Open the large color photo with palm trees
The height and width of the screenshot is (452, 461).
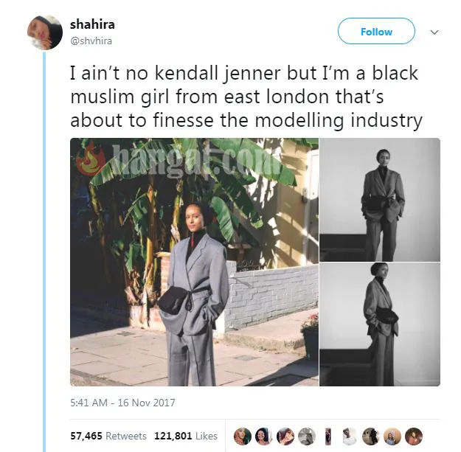194,262
